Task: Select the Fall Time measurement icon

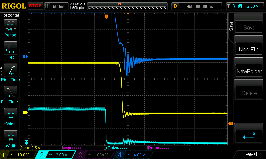Action: pyautogui.click(x=10, y=92)
